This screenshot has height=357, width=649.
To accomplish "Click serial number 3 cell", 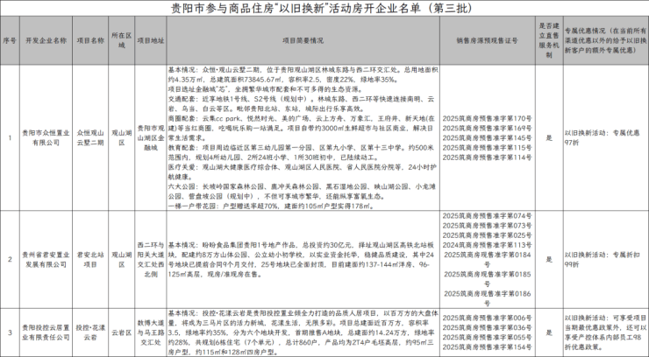I will pyautogui.click(x=10, y=332).
